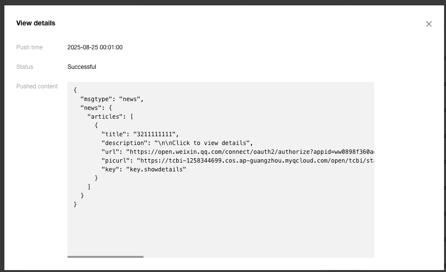Click the "articles": [ line
This screenshot has width=446, height=272.
pos(110,117)
